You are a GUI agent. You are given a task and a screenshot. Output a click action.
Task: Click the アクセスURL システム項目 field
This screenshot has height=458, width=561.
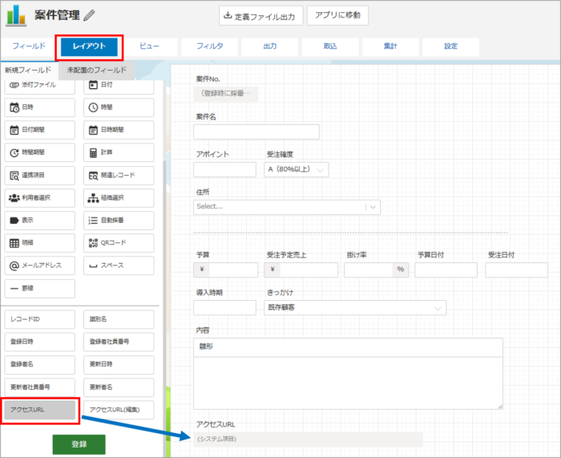pos(308,440)
